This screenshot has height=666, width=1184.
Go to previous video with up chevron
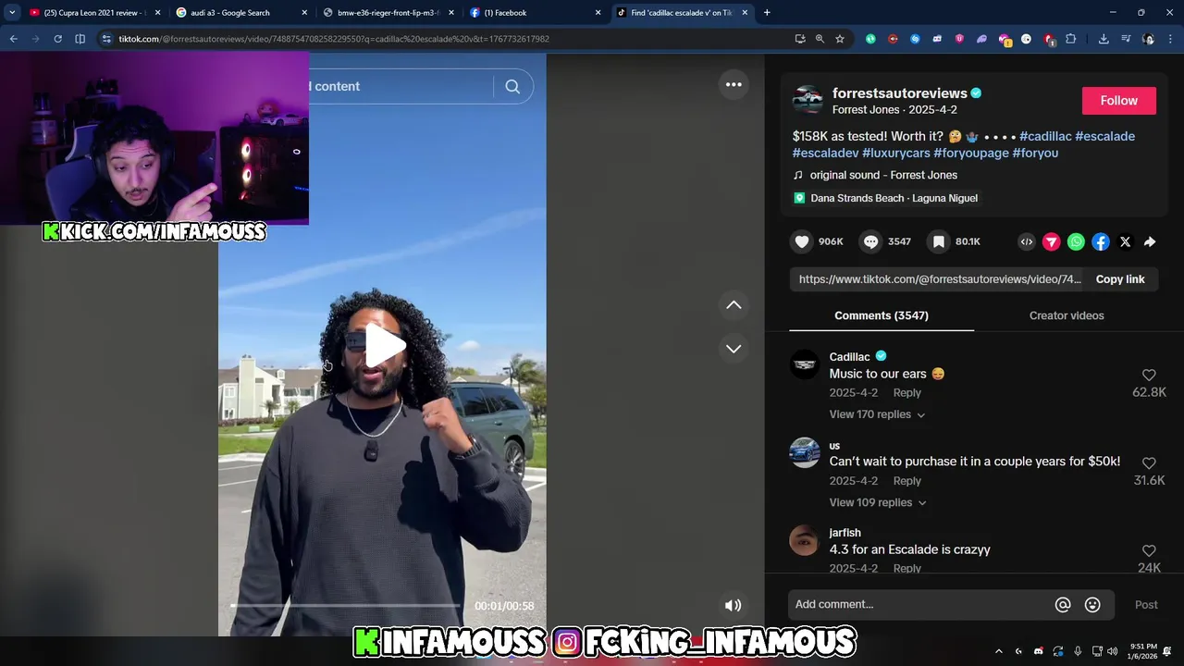[734, 305]
